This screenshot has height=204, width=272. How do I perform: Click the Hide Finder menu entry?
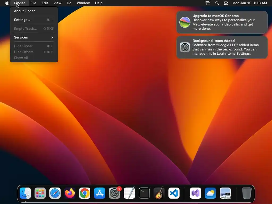(x=34, y=46)
